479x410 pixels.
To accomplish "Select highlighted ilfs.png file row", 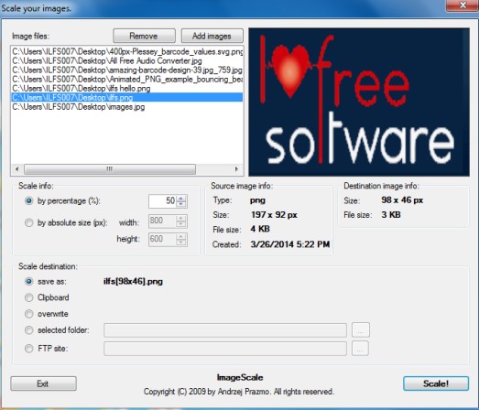I will point(127,97).
